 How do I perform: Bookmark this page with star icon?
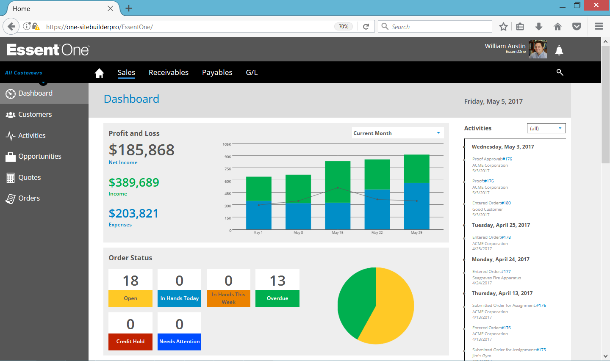[x=503, y=27]
